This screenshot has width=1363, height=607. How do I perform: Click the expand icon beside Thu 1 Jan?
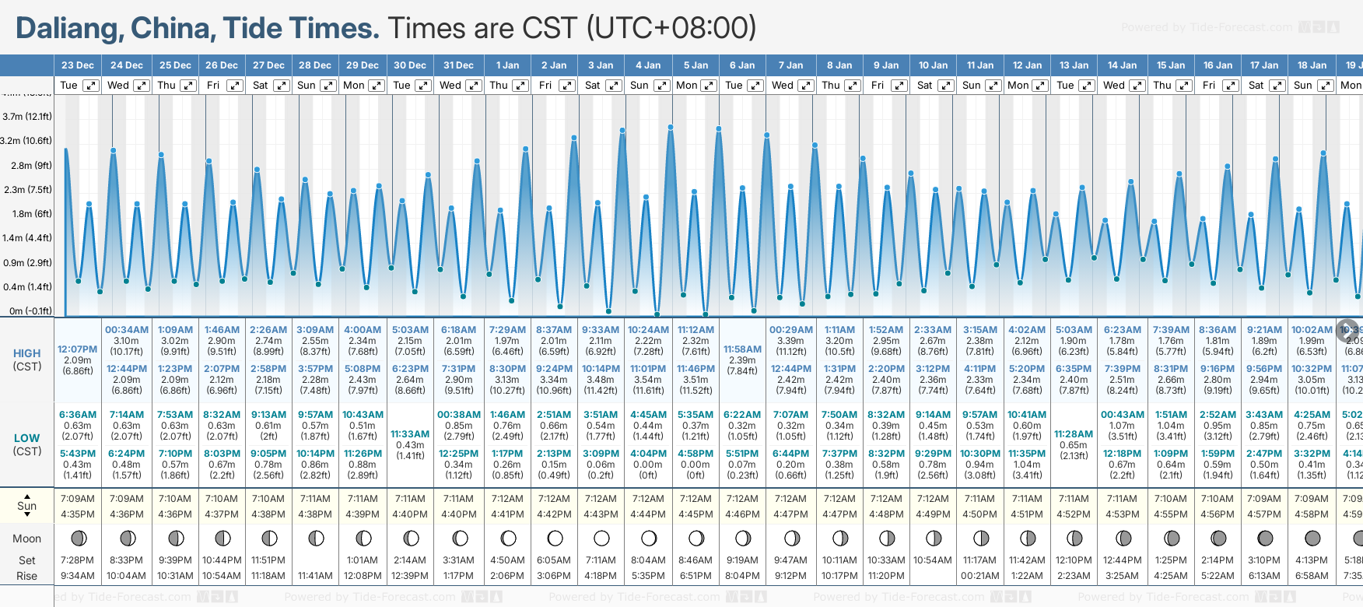click(x=520, y=86)
